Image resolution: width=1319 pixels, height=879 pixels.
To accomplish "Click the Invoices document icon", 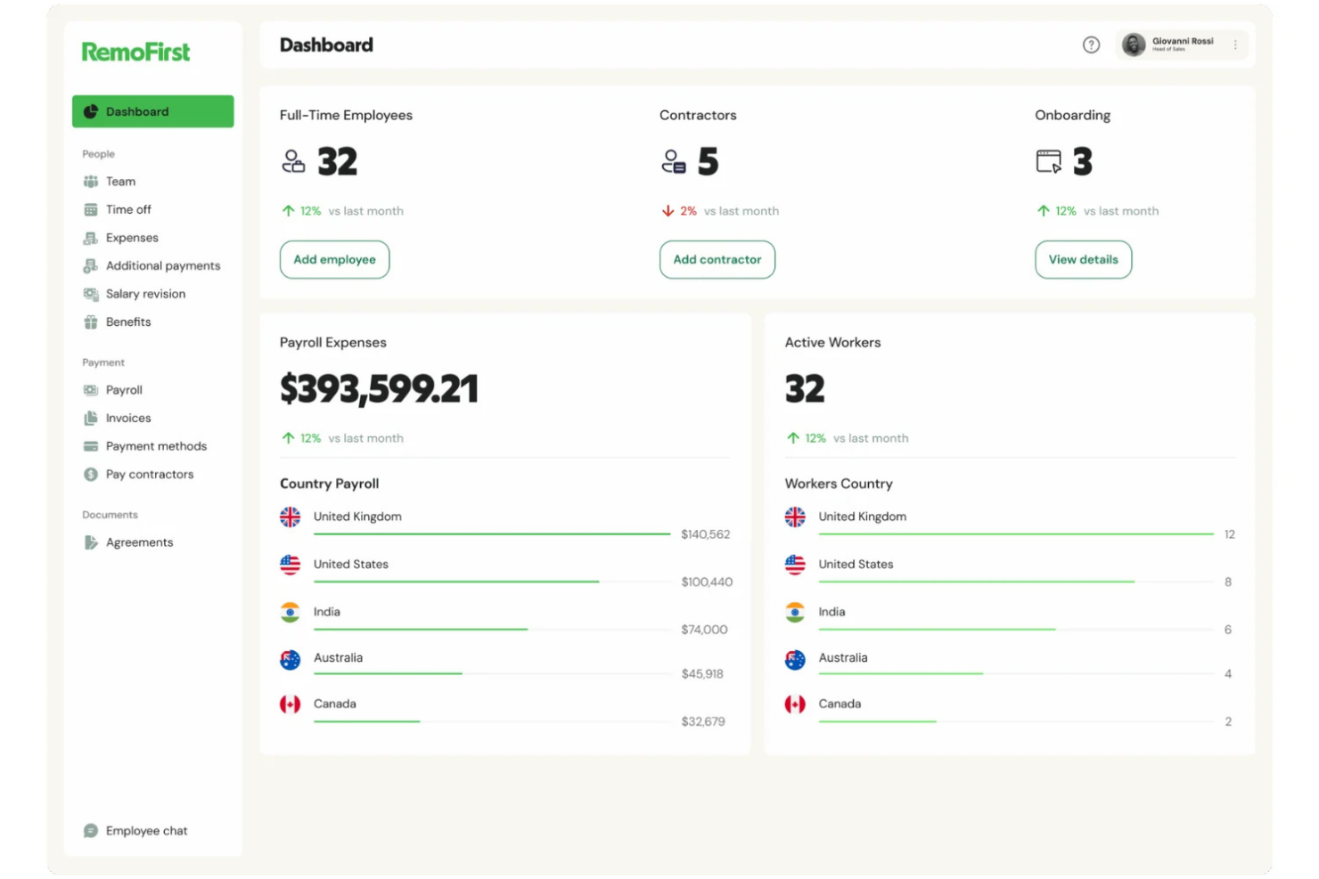I will coord(92,418).
